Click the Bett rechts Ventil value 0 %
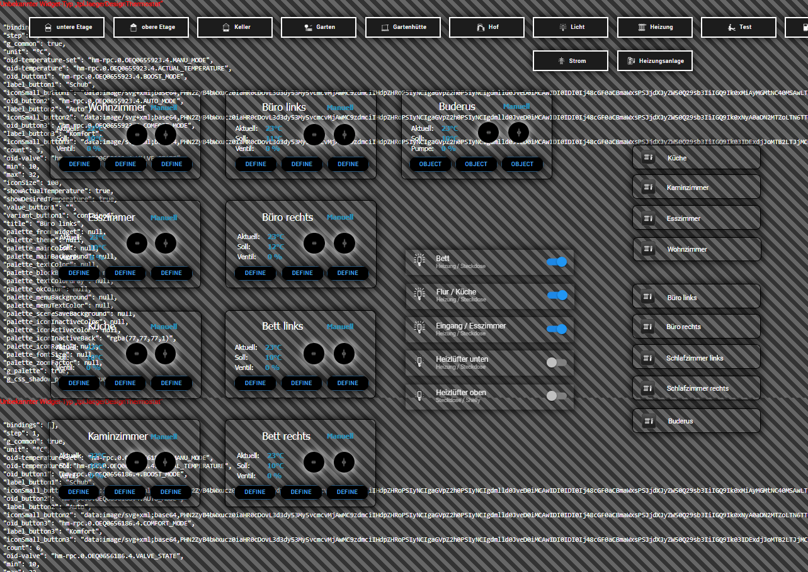 tap(274, 476)
